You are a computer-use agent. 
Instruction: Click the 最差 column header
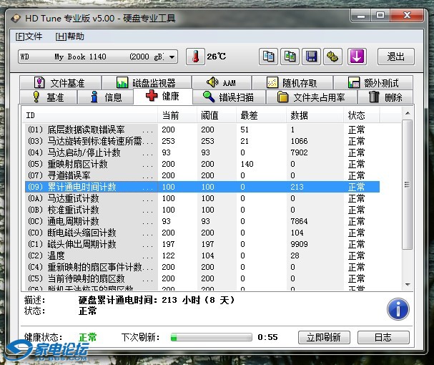pos(261,115)
